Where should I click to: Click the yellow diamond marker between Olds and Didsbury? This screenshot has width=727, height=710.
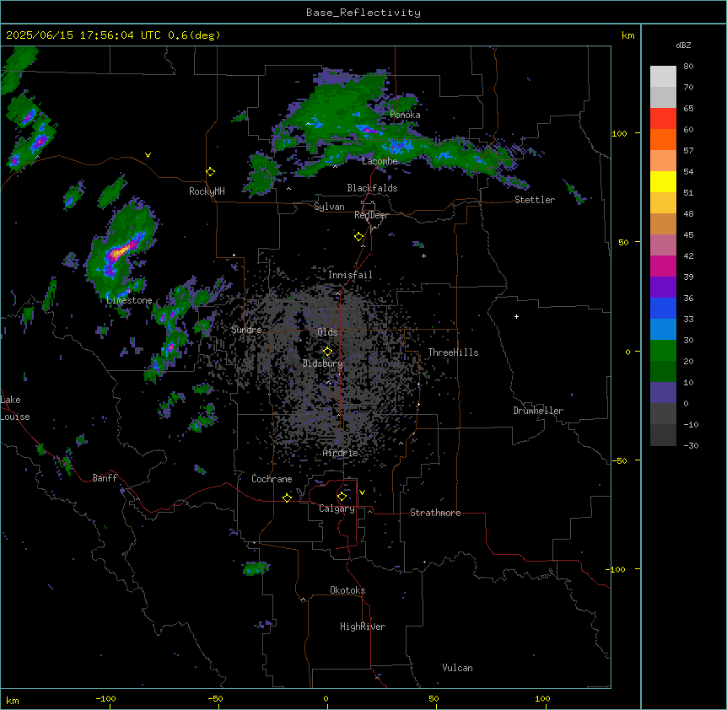(327, 352)
